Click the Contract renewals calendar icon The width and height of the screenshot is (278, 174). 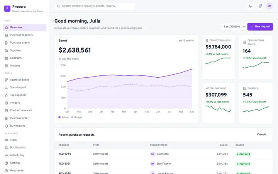pyautogui.click(x=7, y=111)
